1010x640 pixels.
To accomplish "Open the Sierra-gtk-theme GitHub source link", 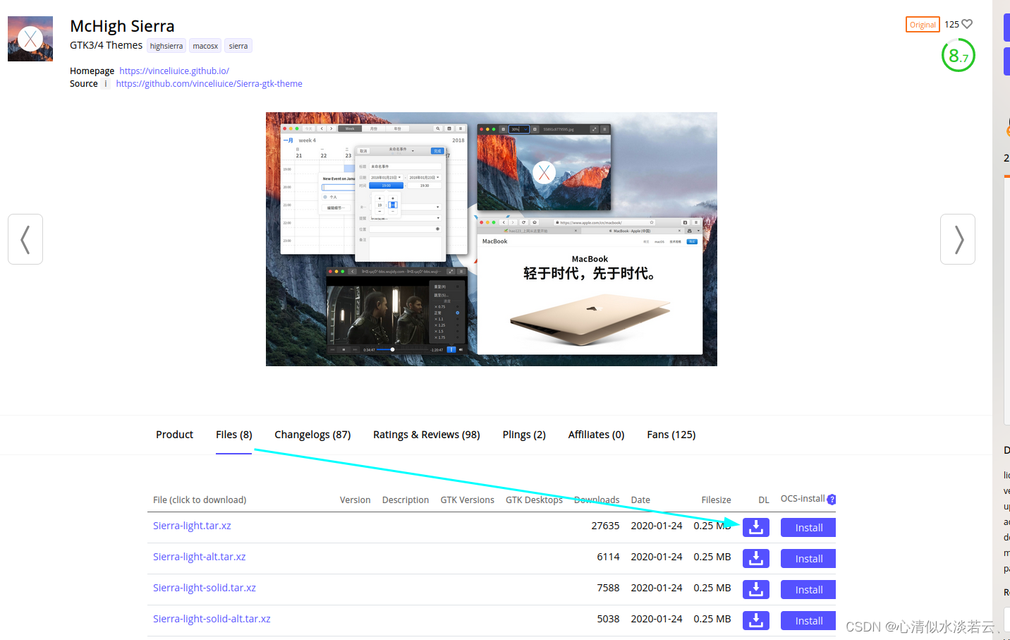I will coord(209,83).
